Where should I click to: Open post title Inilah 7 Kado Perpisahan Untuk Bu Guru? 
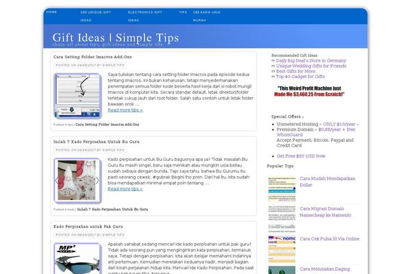pyautogui.click(x=97, y=142)
